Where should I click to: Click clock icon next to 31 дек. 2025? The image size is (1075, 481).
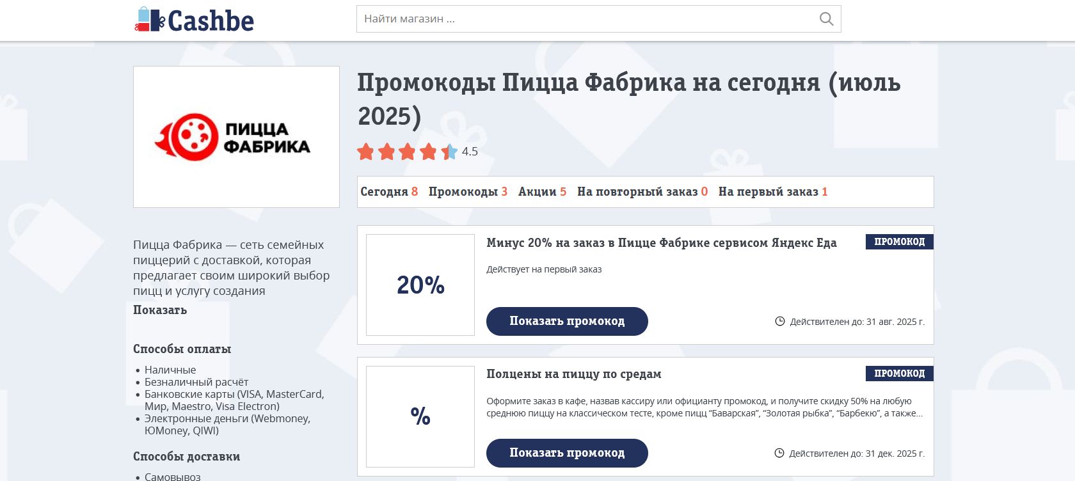coord(779,453)
